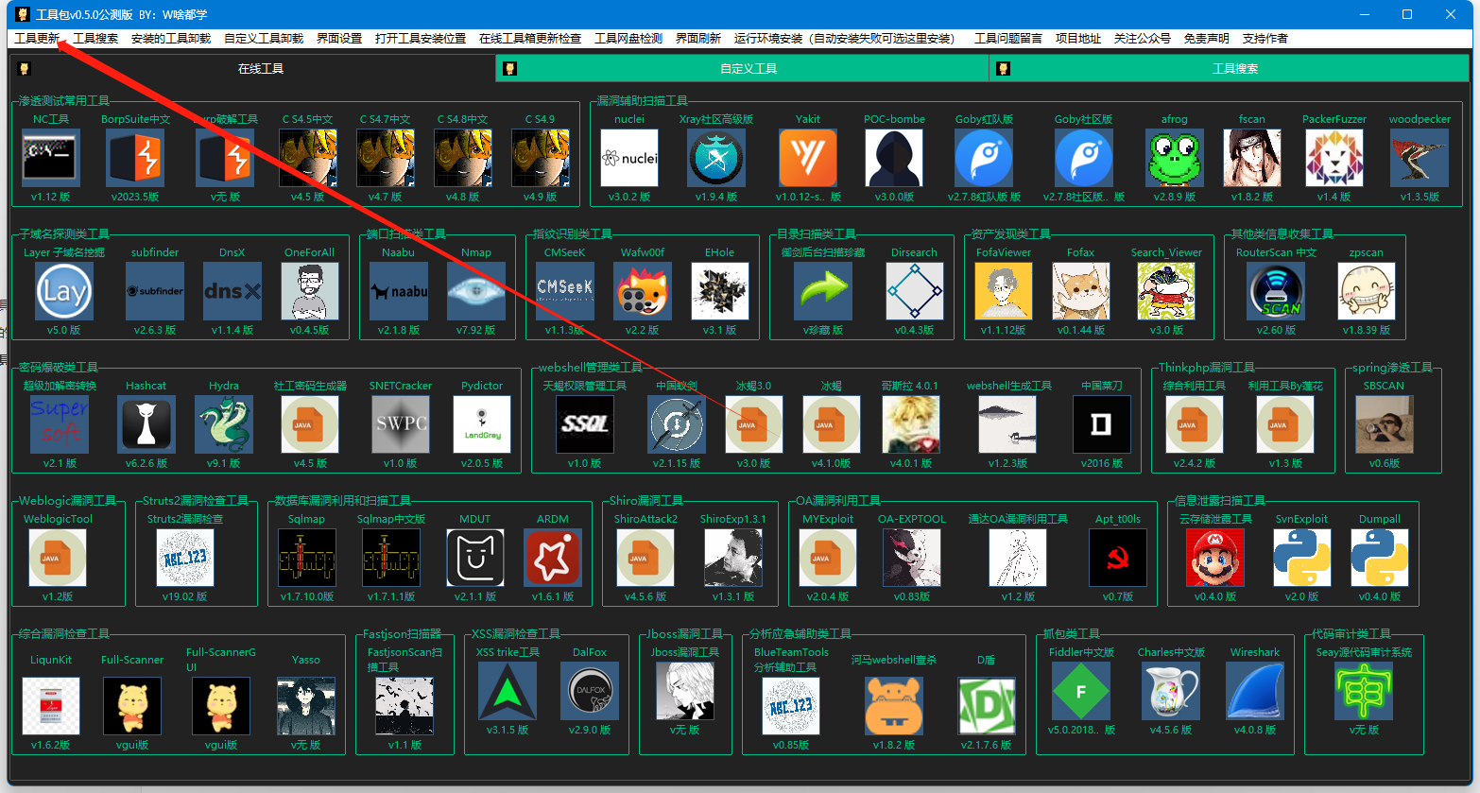Launch the fscan tool icon

[x=1252, y=158]
